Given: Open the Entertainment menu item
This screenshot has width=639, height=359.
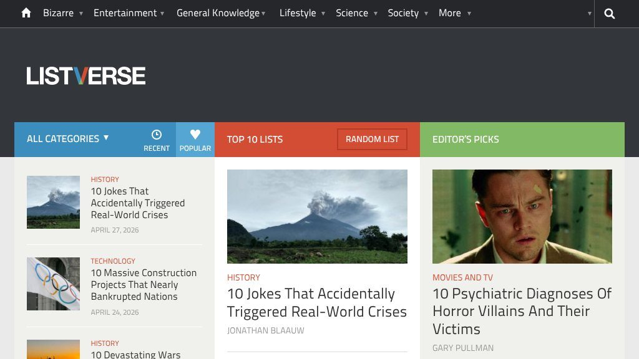Looking at the screenshot, I should point(125,13).
